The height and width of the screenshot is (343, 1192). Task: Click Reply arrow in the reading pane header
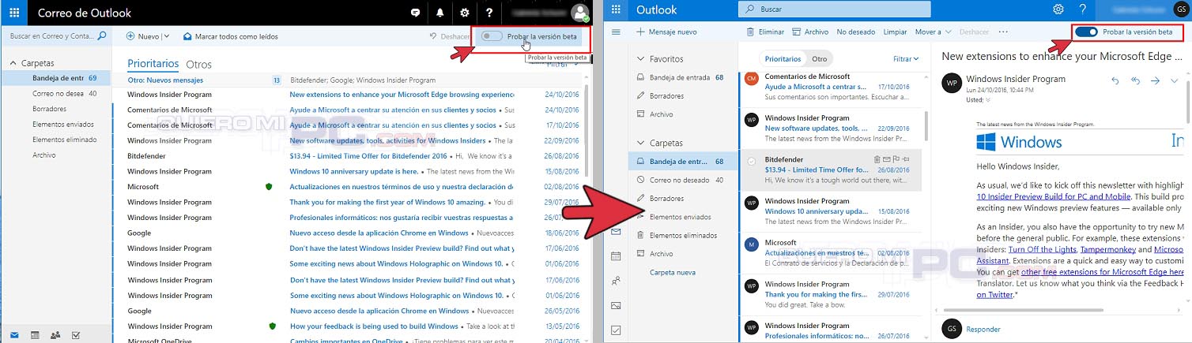[1115, 80]
